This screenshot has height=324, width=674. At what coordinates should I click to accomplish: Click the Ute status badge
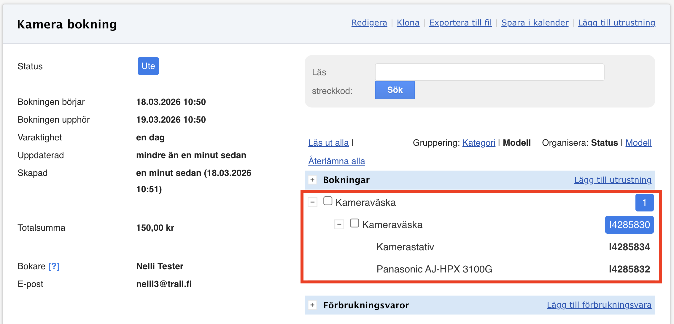tap(148, 66)
